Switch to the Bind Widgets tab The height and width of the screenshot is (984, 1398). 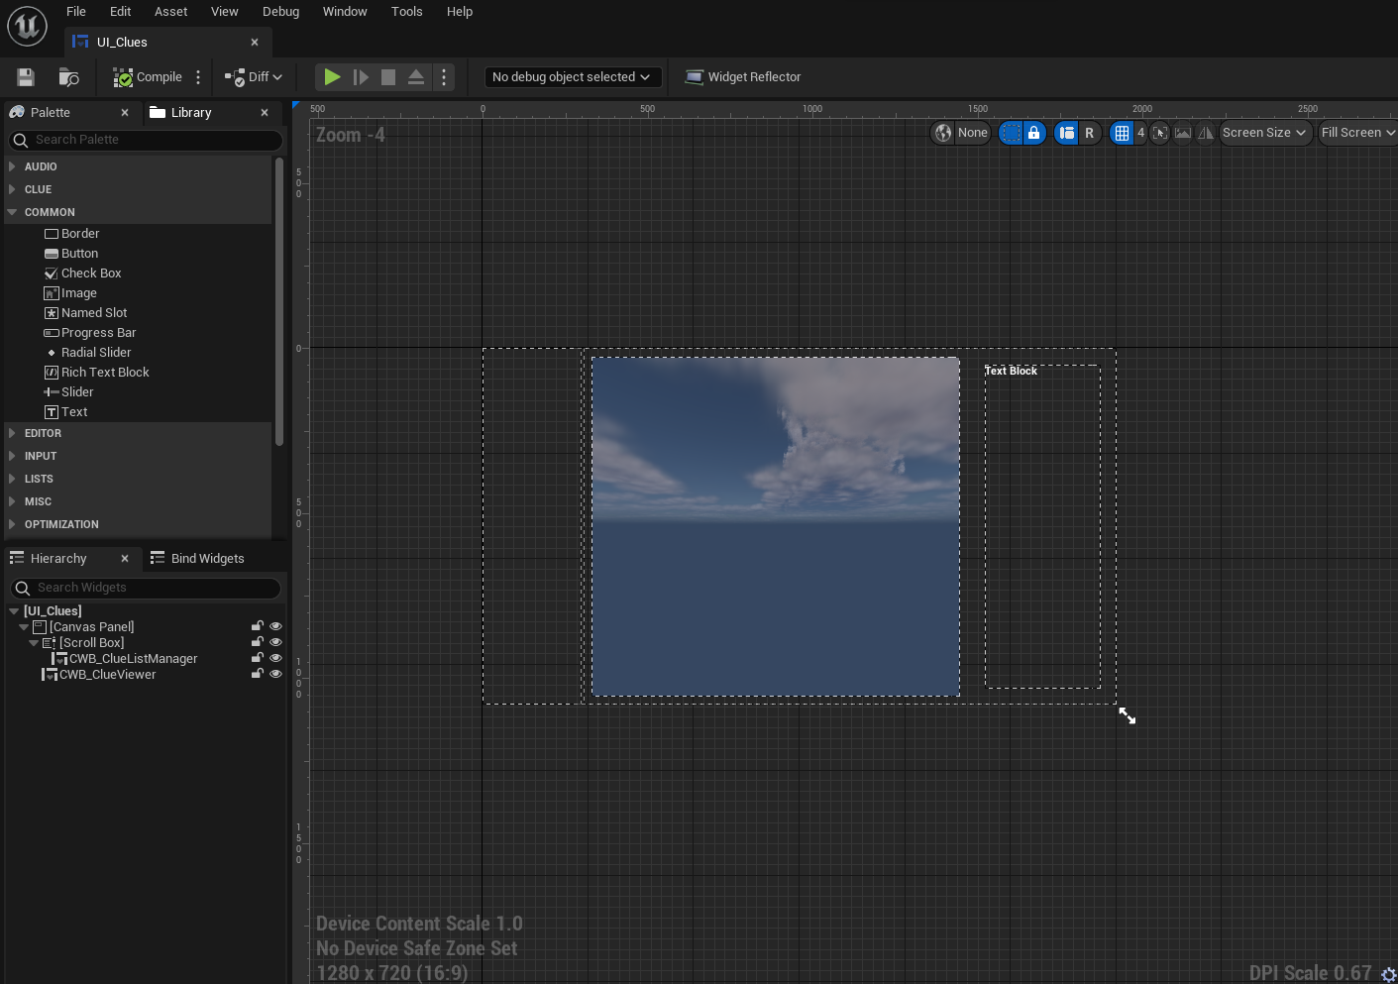(x=197, y=559)
